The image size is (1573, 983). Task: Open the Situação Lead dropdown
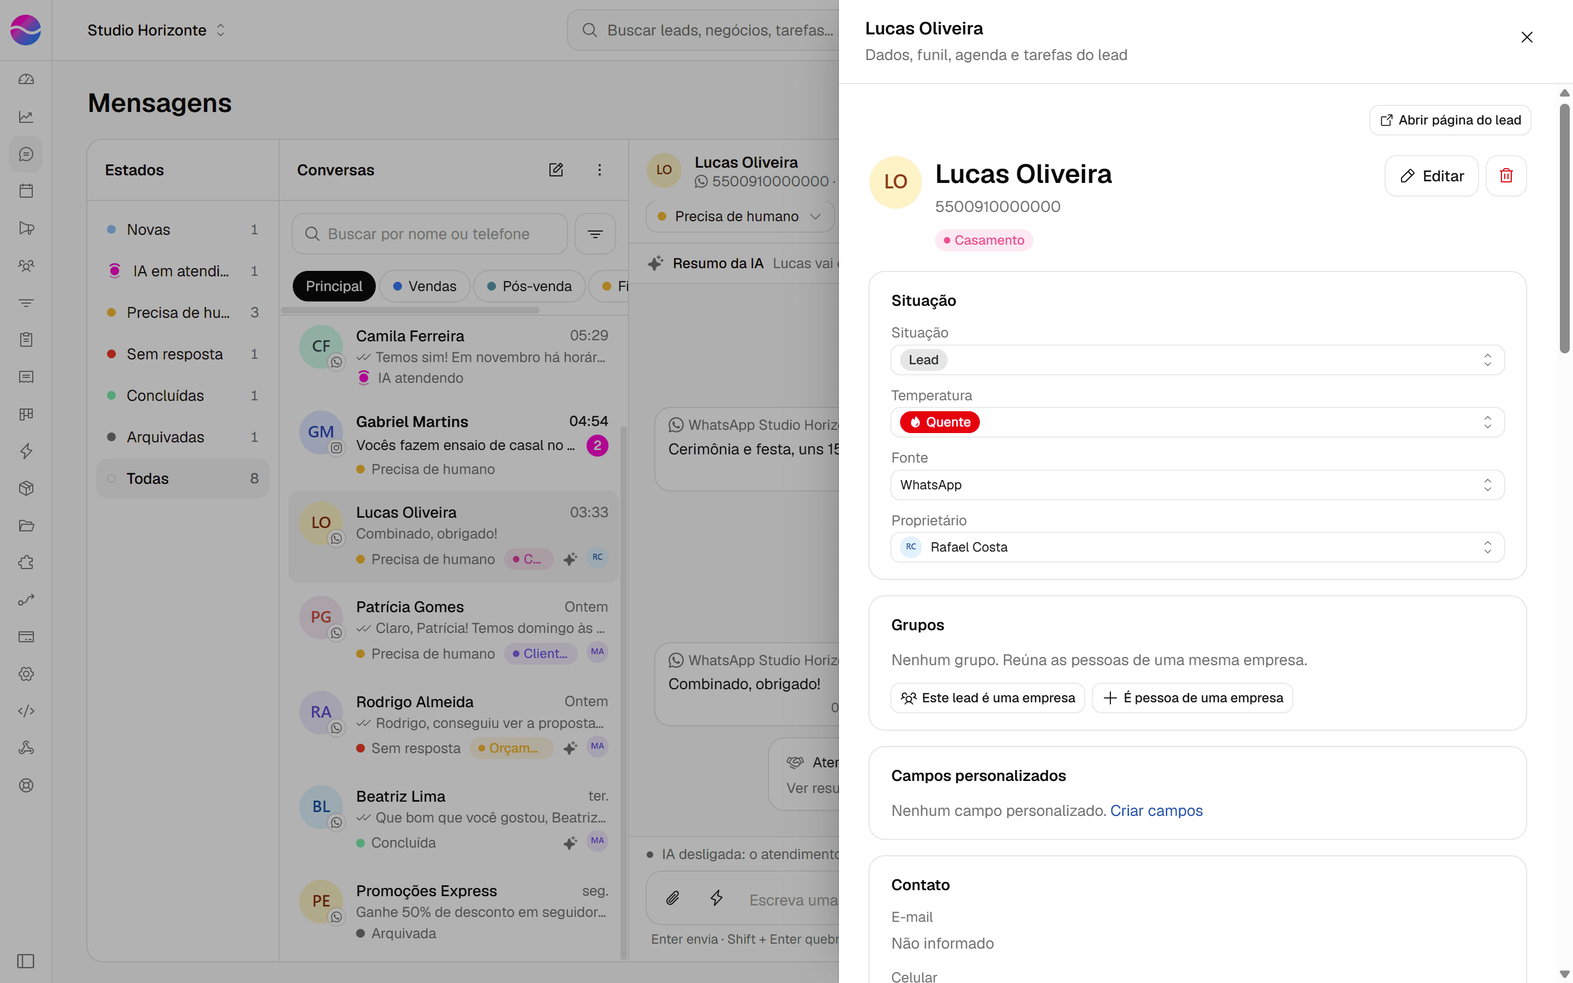click(x=1197, y=359)
